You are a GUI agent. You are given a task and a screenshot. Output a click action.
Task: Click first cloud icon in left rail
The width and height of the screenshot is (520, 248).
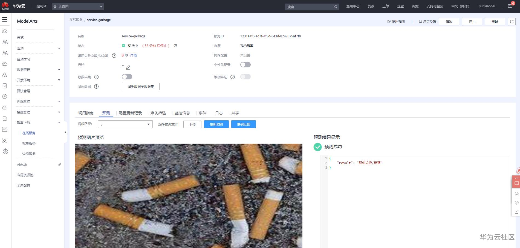pos(5,31)
